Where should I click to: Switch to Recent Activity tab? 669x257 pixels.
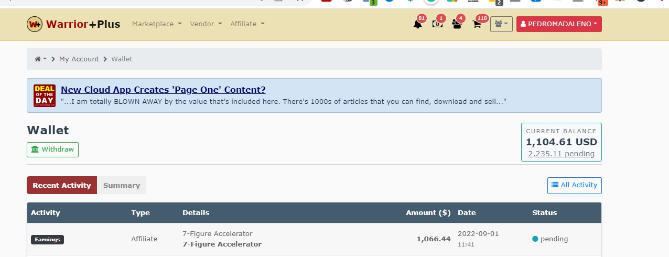[x=62, y=185]
